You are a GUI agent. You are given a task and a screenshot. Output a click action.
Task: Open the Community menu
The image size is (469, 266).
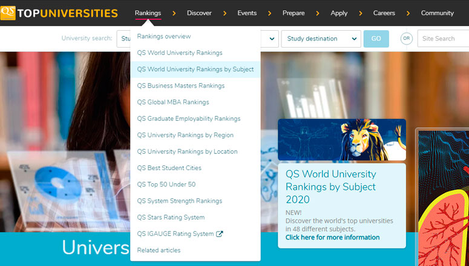(438, 13)
